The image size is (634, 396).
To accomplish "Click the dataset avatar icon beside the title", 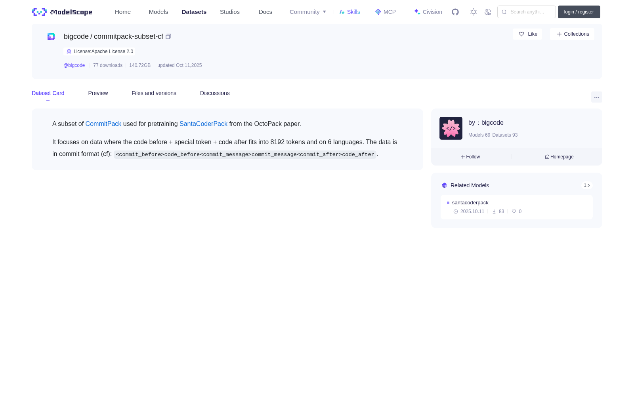I will click(51, 36).
